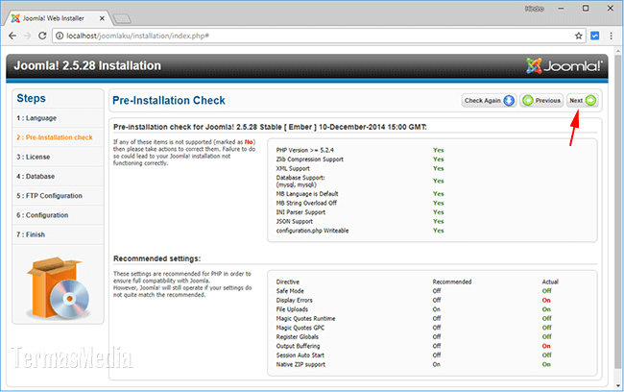
Task: Click 'JSON Support' text
Action: point(295,221)
